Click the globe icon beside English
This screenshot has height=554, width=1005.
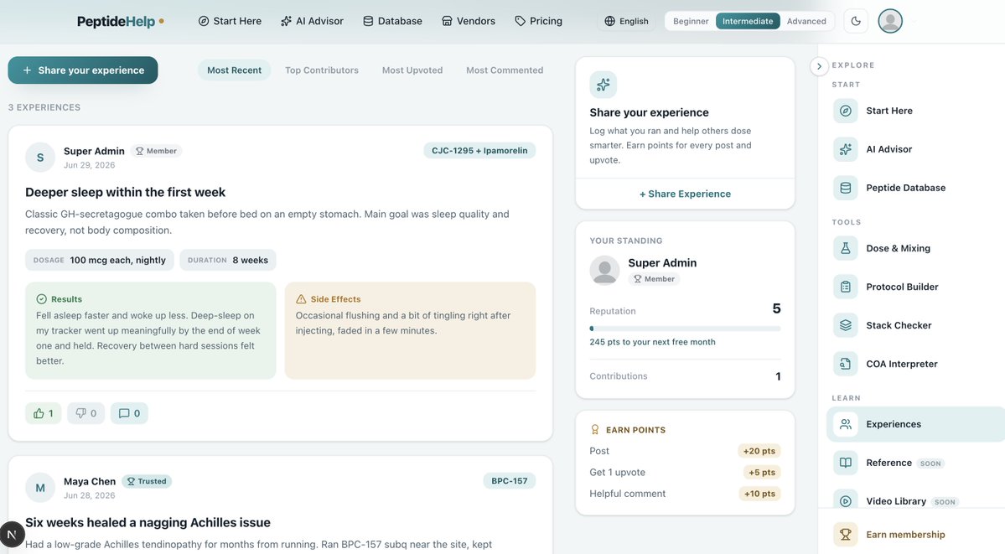pos(609,21)
